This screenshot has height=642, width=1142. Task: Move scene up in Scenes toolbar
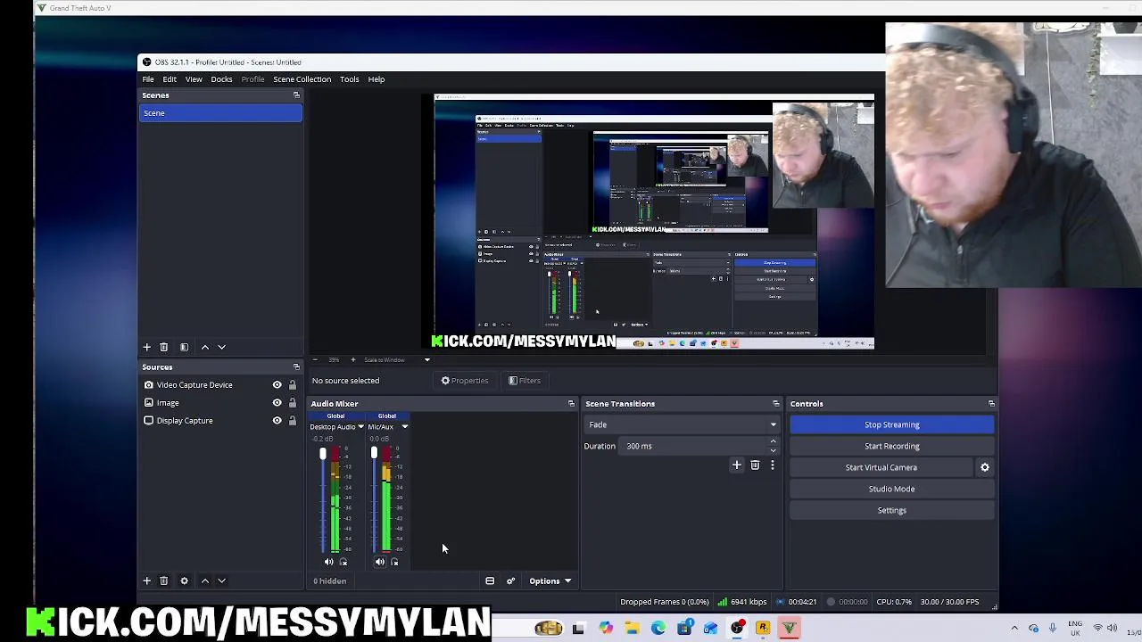(204, 347)
